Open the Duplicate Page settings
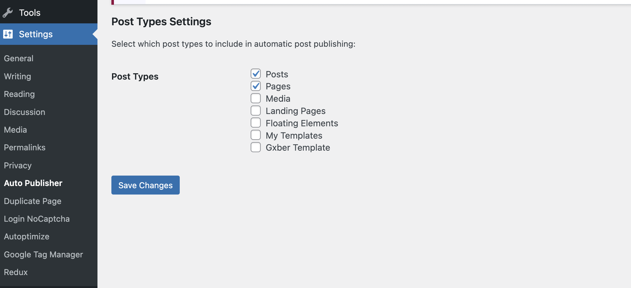Screen dimensions: 631x288 tap(33, 201)
